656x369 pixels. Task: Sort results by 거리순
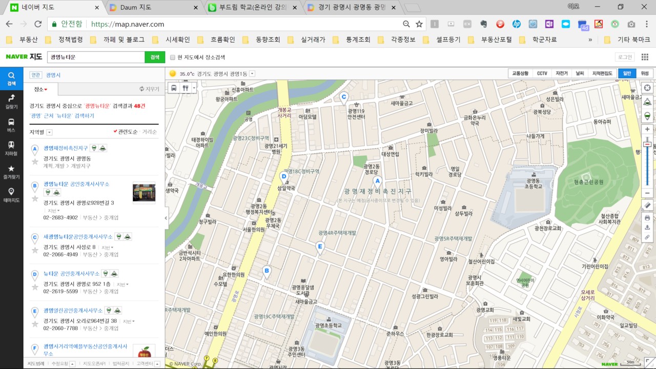pos(149,132)
